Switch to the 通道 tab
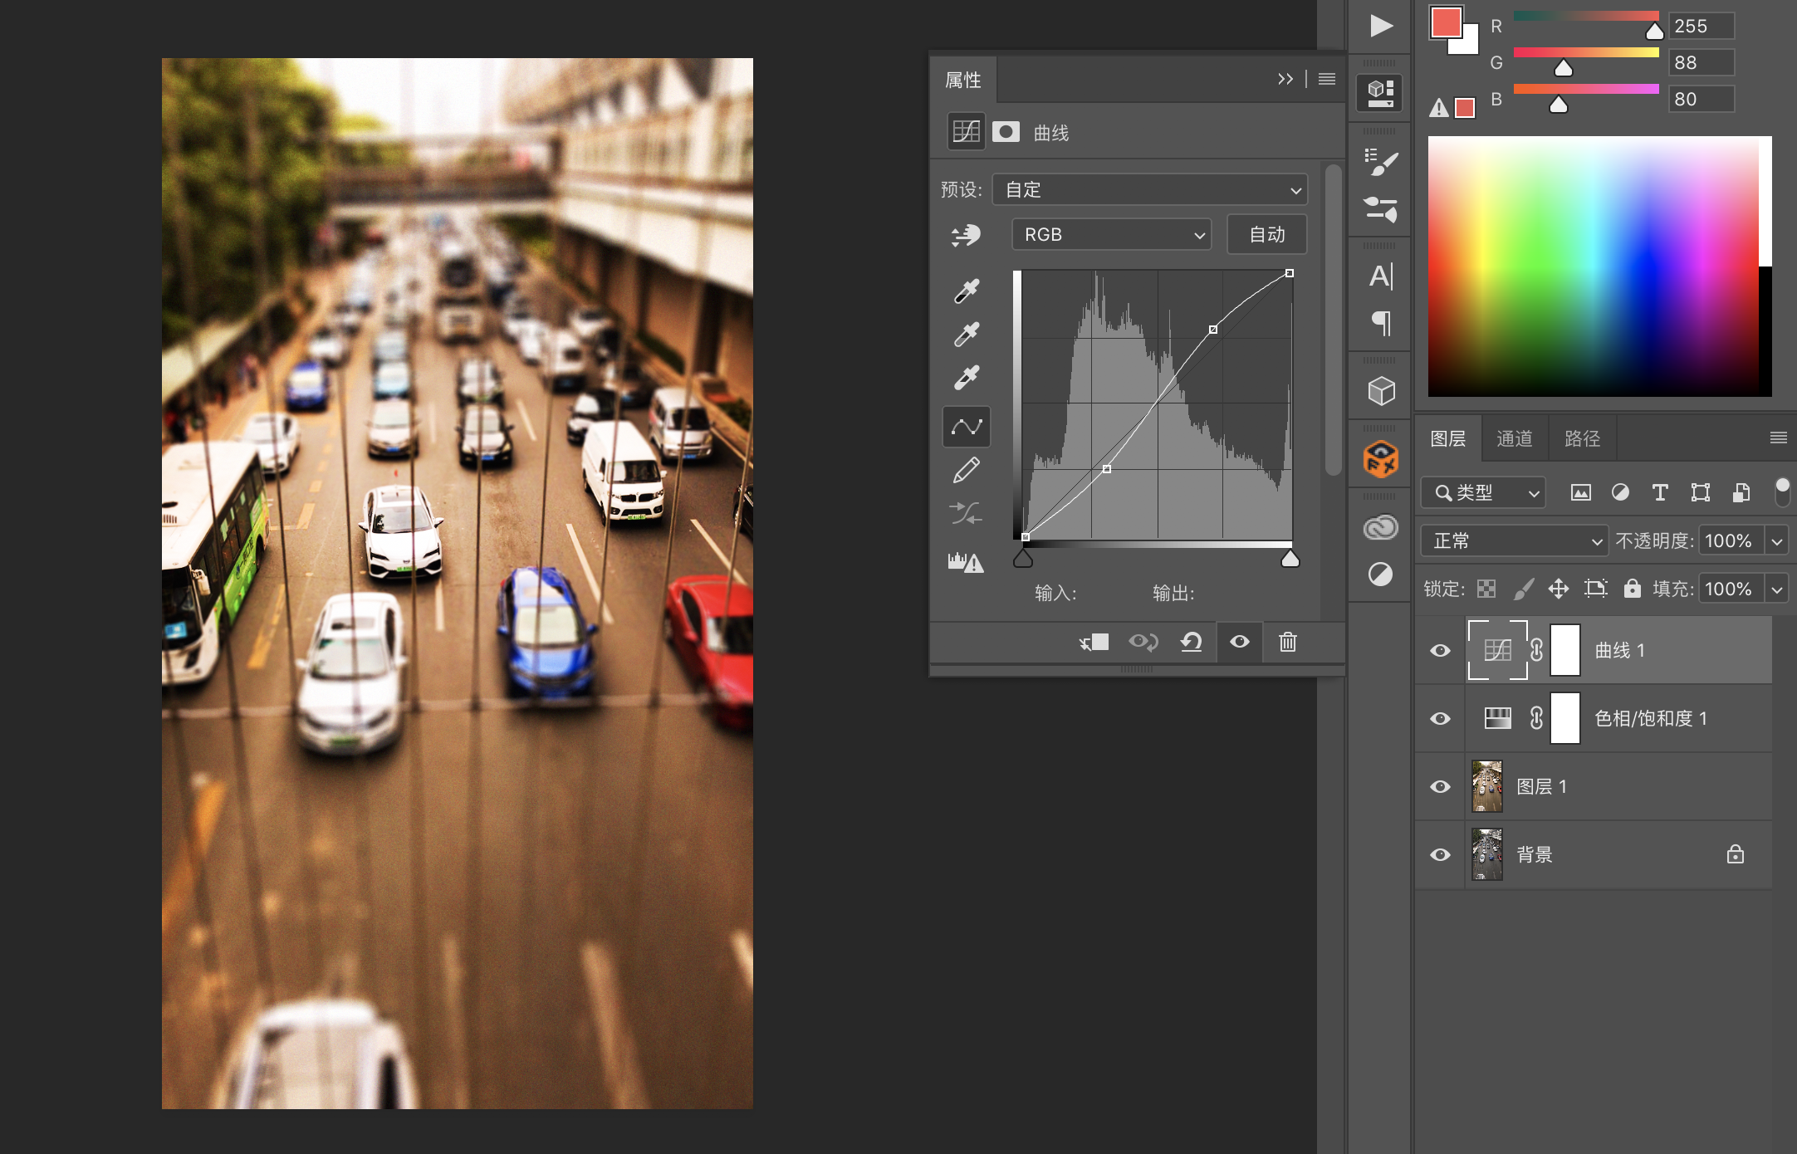The height and width of the screenshot is (1154, 1797). (x=1515, y=439)
